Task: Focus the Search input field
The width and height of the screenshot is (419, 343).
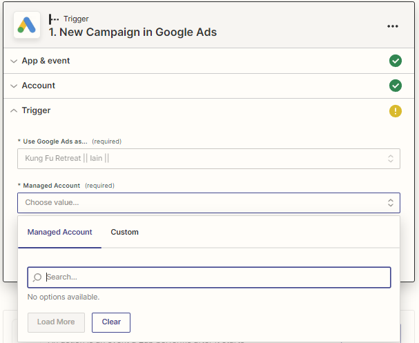Action: pyautogui.click(x=209, y=277)
